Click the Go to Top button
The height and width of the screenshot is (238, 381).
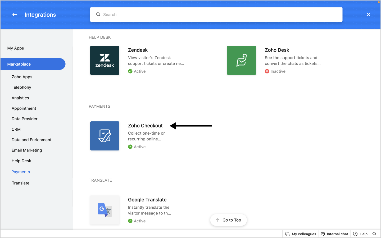pyautogui.click(x=229, y=220)
